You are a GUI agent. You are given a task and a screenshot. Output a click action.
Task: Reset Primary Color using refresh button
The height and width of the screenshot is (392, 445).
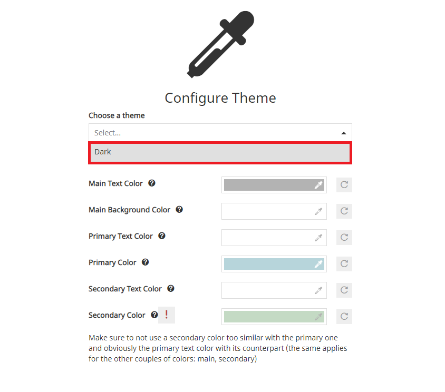(x=344, y=264)
